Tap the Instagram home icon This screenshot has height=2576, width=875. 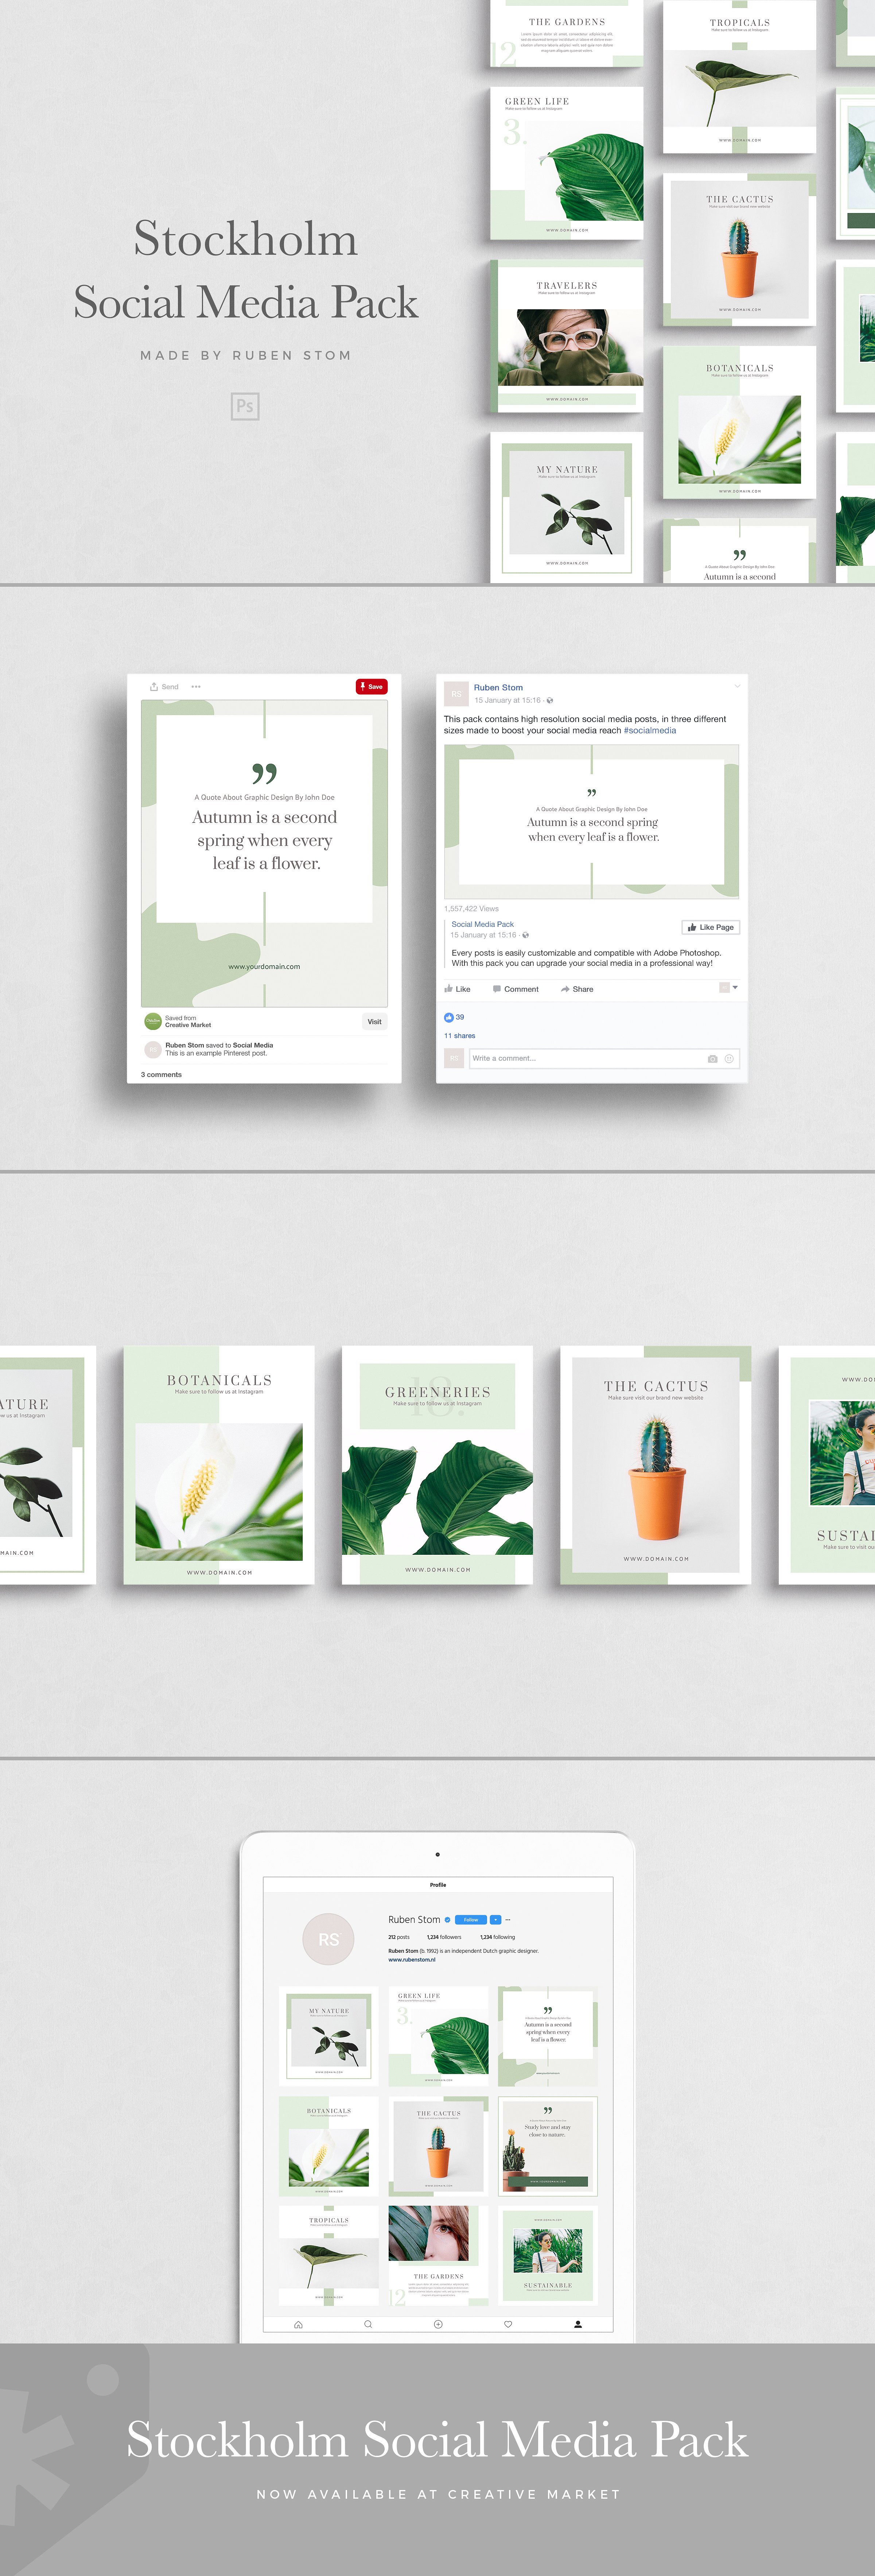298,2324
